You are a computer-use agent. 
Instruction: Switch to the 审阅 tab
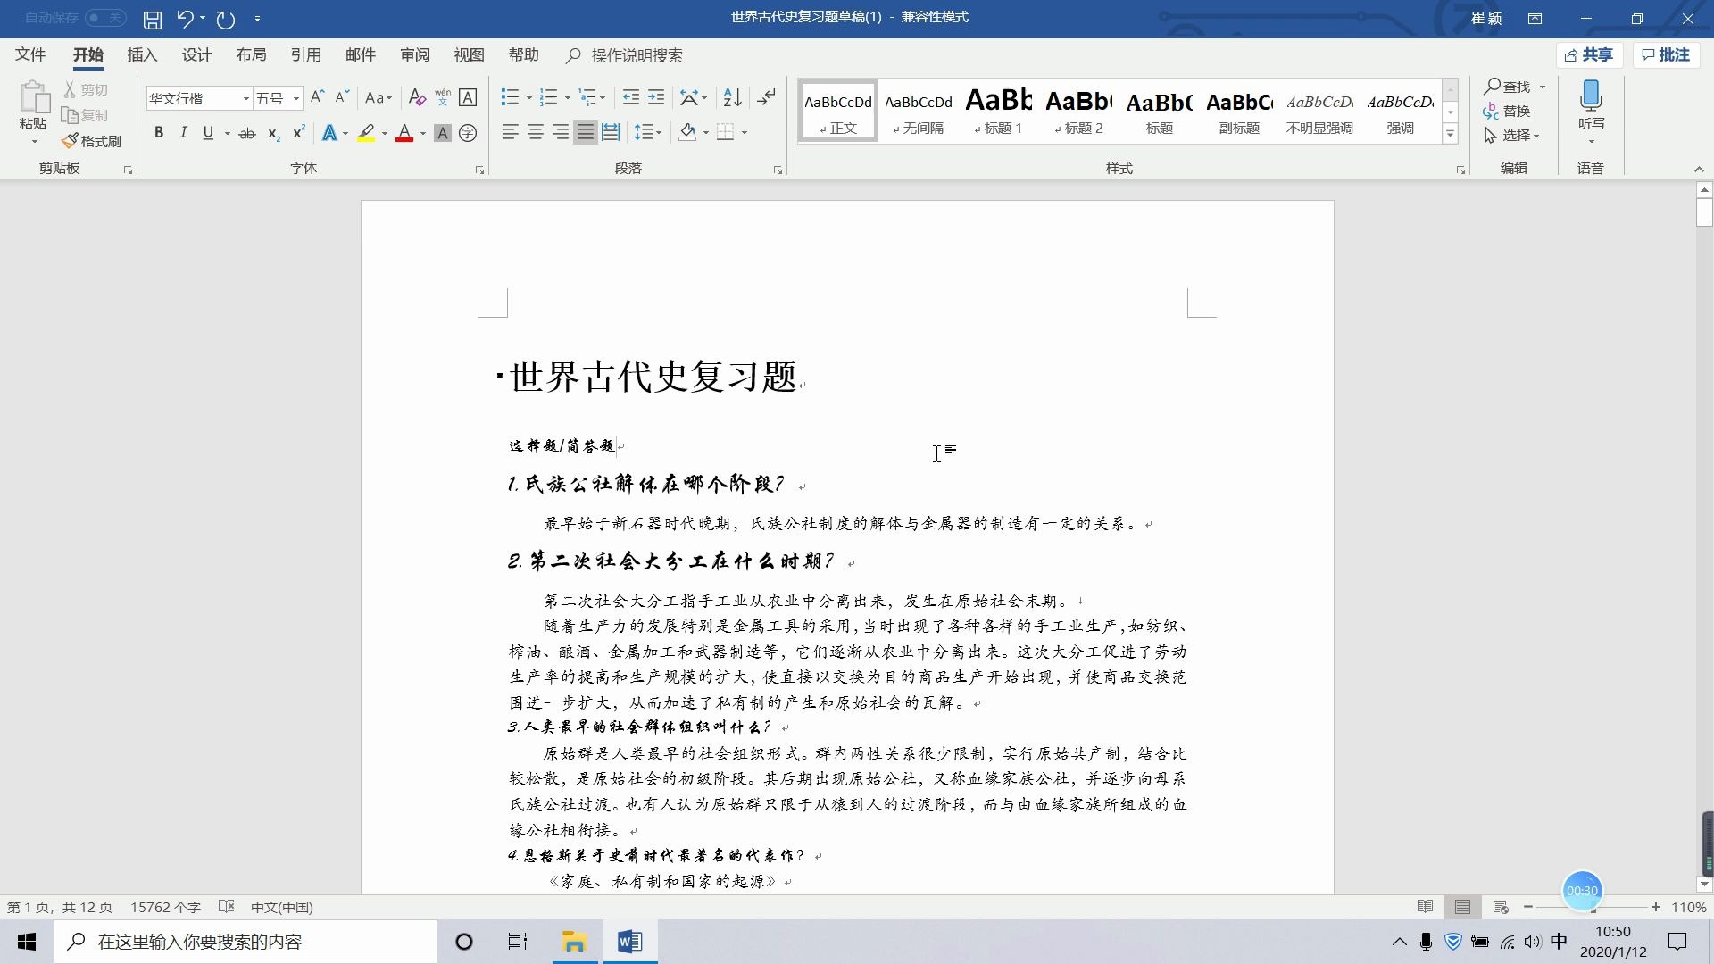coord(414,55)
